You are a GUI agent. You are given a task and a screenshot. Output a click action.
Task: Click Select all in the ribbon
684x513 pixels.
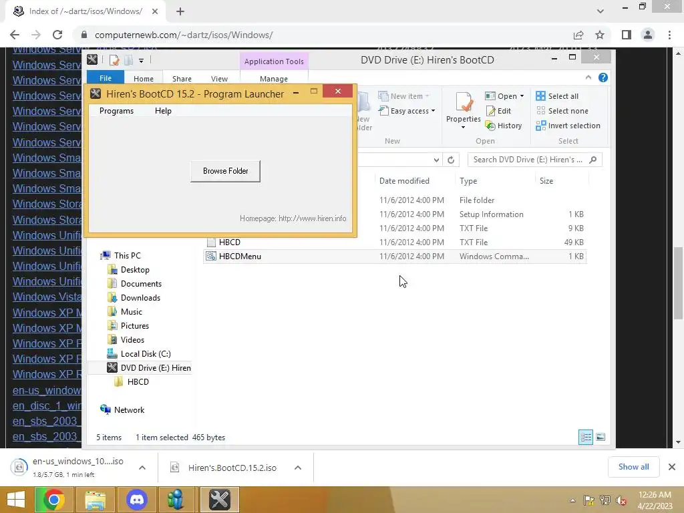pos(557,96)
